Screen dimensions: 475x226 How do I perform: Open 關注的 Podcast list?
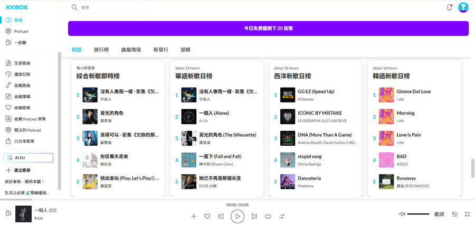[23, 130]
